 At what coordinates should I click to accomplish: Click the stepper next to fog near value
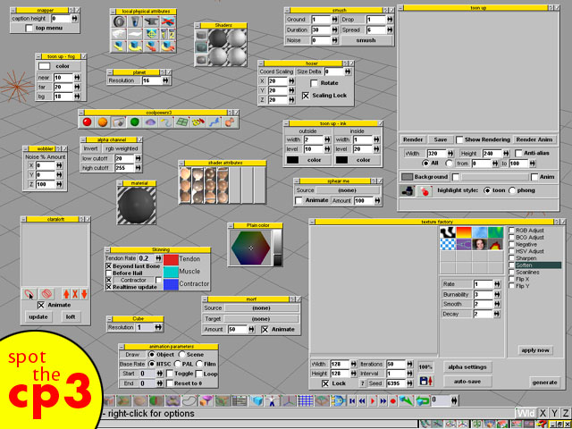77,78
